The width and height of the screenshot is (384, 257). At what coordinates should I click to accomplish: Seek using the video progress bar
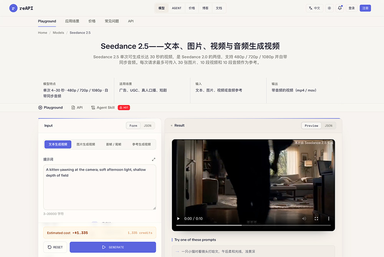pyautogui.click(x=253, y=225)
